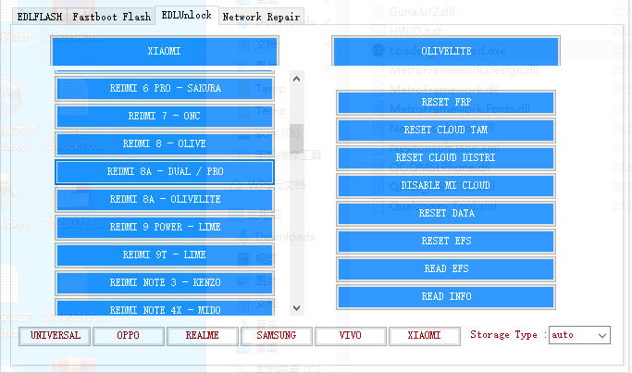Choose REDMI 7 - ONC model

coord(165,116)
